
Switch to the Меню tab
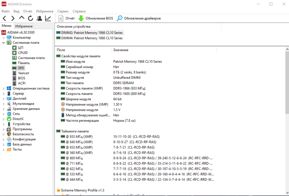(x=7, y=26)
